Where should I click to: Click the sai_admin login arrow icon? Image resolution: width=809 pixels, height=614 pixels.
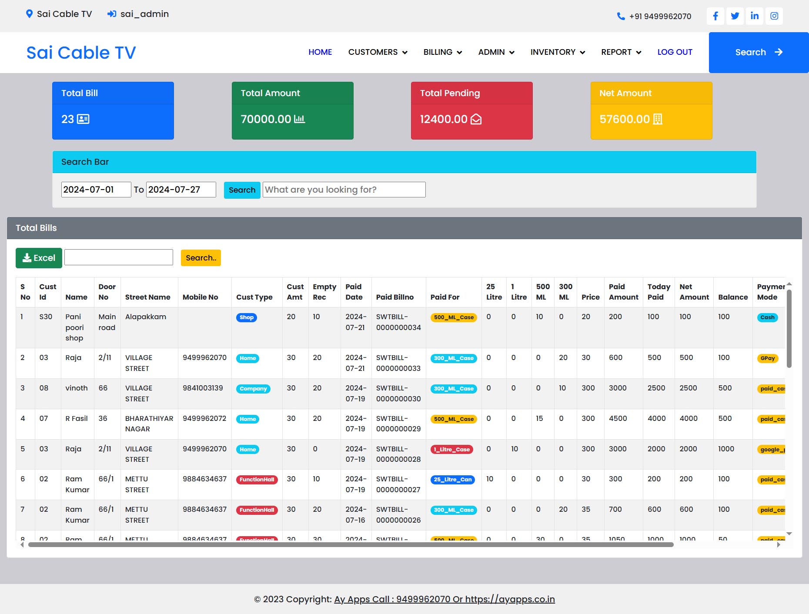[x=112, y=14]
